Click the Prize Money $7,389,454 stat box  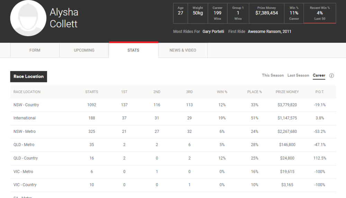pyautogui.click(x=266, y=13)
